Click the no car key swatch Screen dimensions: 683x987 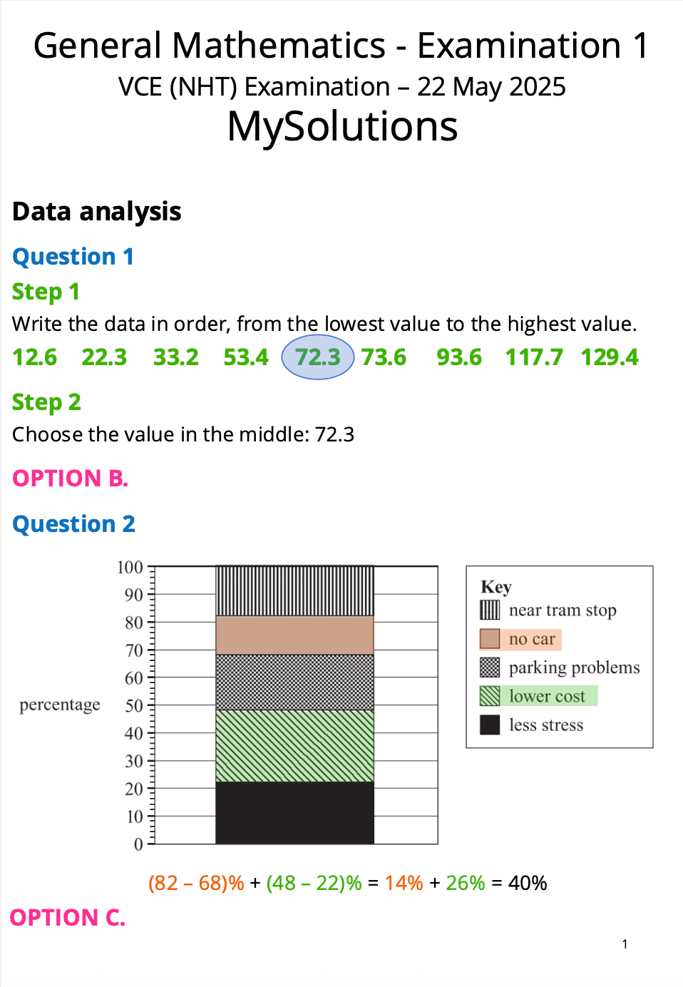pos(490,638)
